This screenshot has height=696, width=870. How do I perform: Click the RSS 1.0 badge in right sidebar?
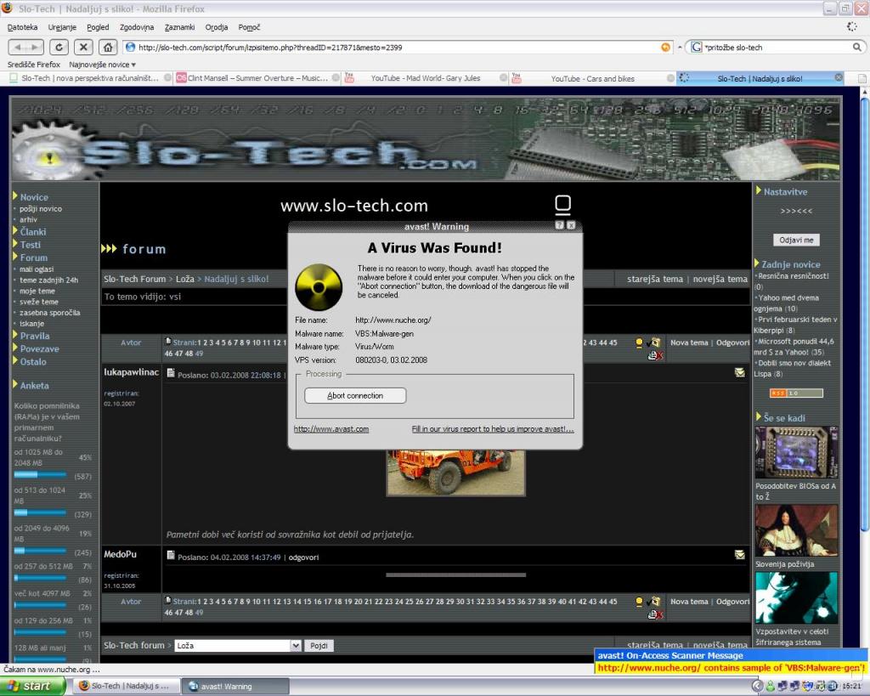click(x=796, y=393)
